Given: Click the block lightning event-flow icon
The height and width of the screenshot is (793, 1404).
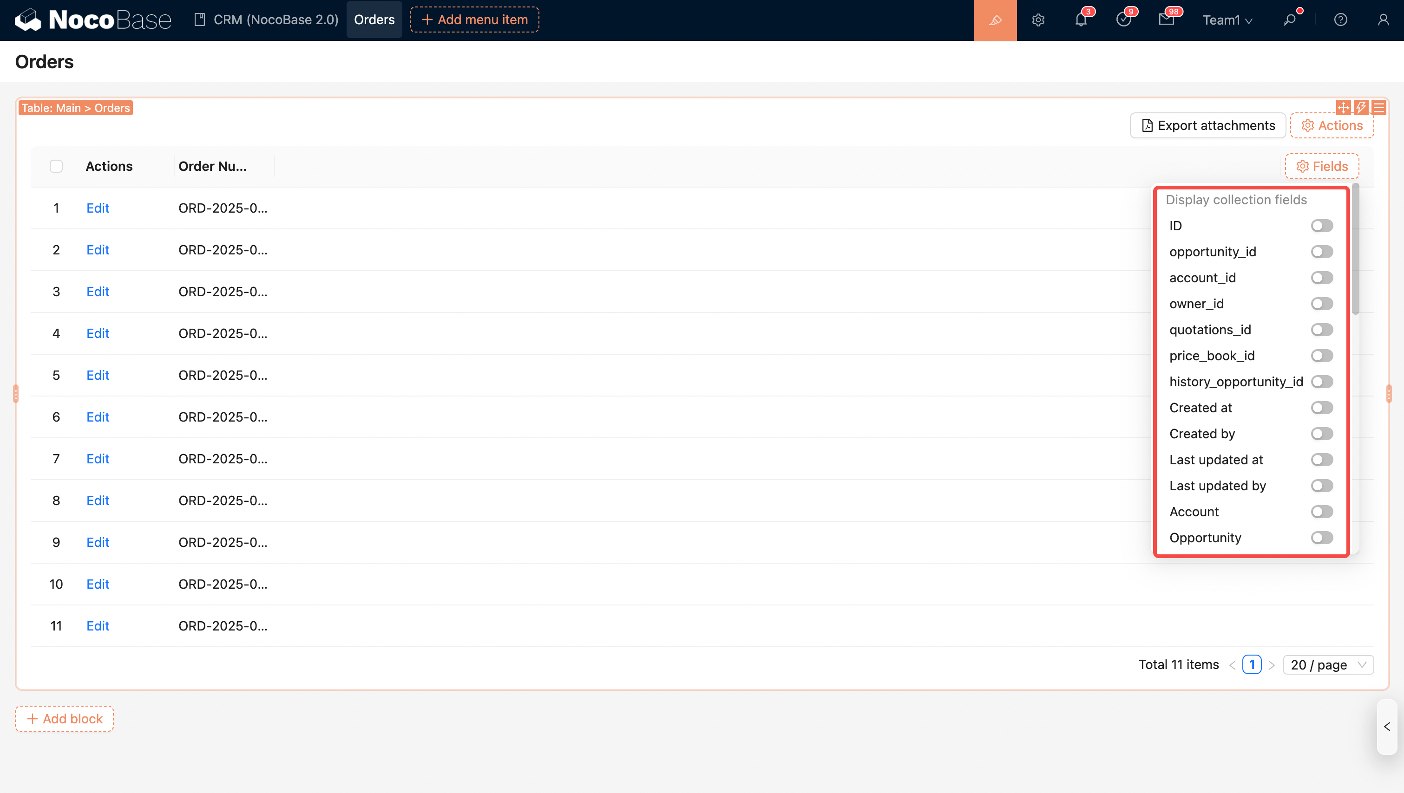Looking at the screenshot, I should pyautogui.click(x=1361, y=108).
